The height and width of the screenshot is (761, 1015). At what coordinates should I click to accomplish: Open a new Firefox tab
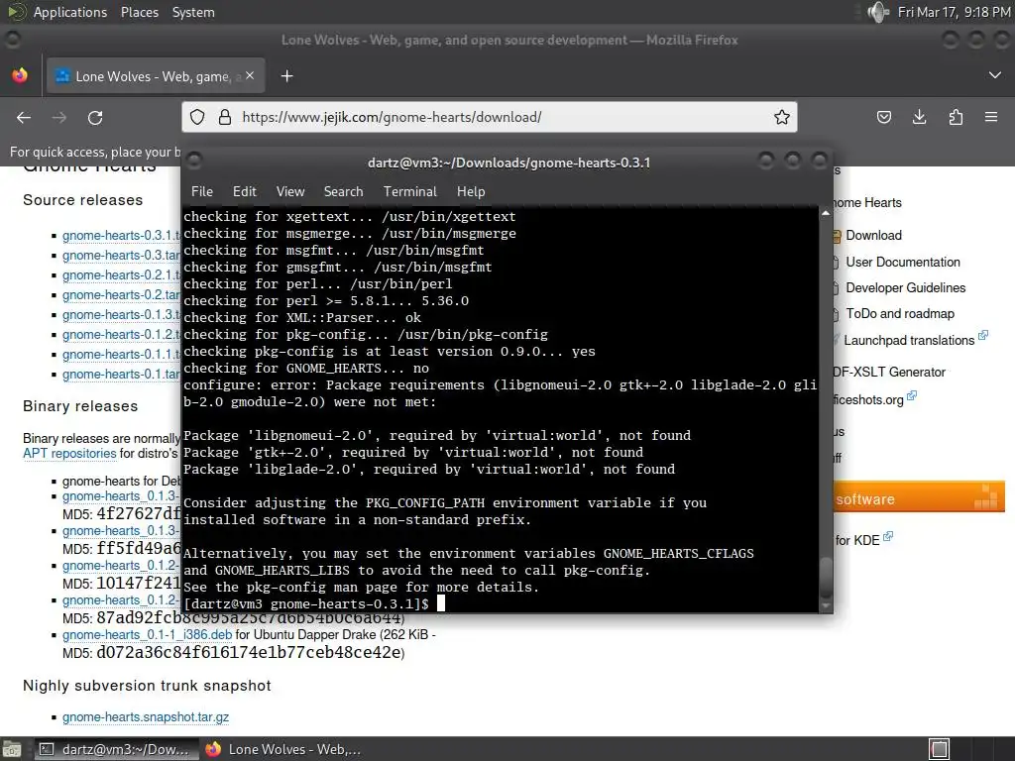(286, 76)
